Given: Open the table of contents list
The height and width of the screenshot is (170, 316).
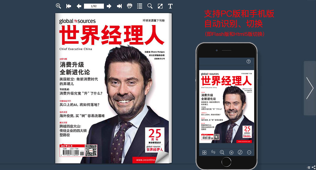Looking at the screenshot, I should [140, 6].
